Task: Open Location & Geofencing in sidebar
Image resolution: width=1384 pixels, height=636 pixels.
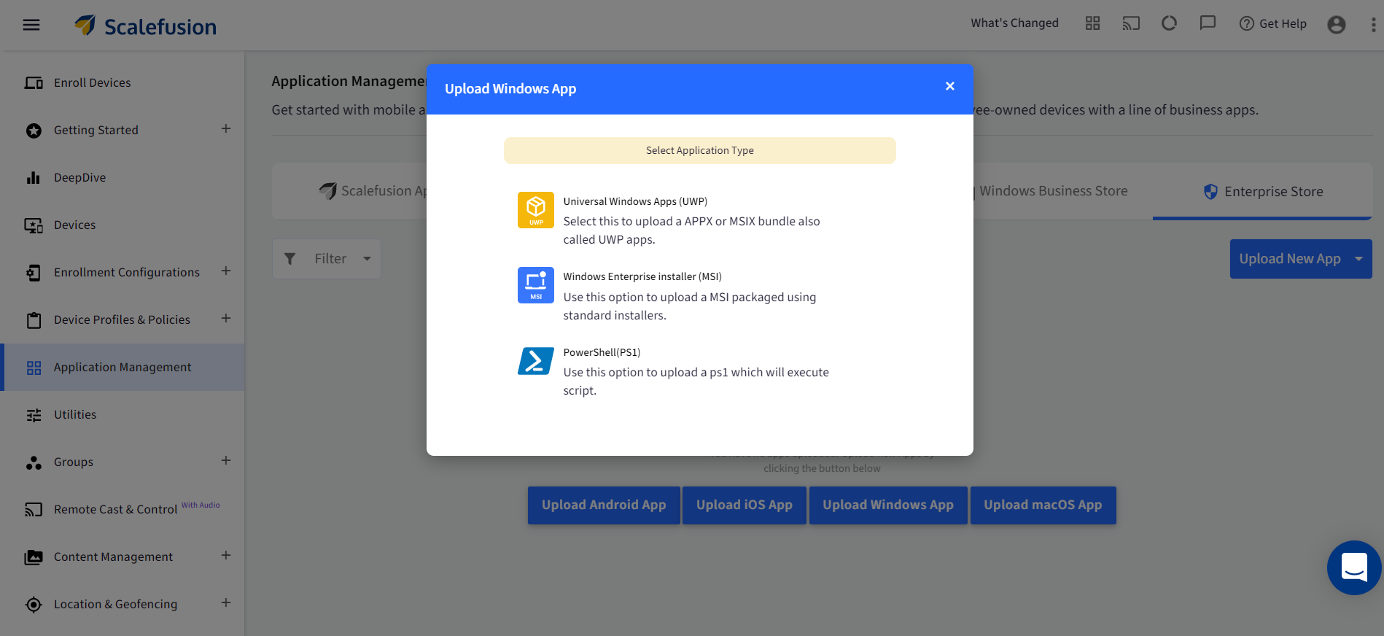Action: coord(115,604)
